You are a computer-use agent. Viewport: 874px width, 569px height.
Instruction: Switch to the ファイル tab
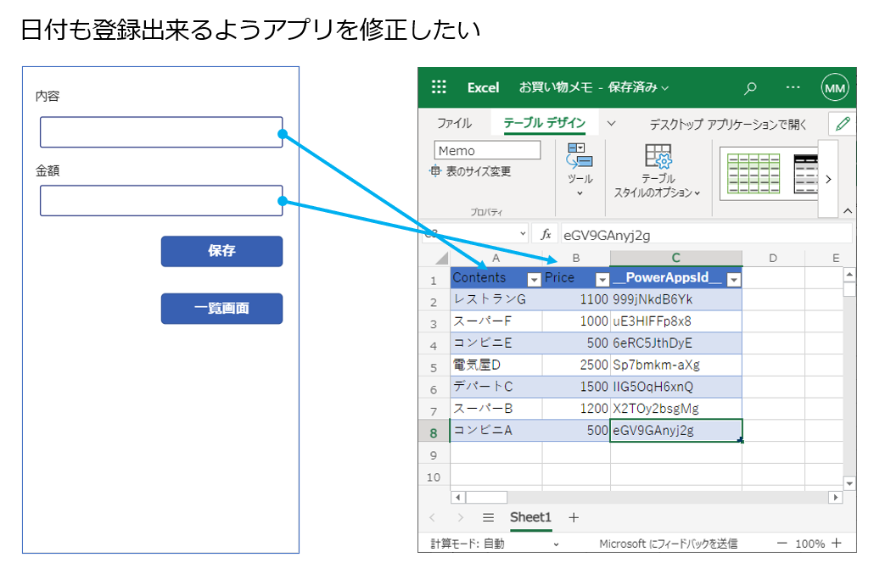[456, 123]
